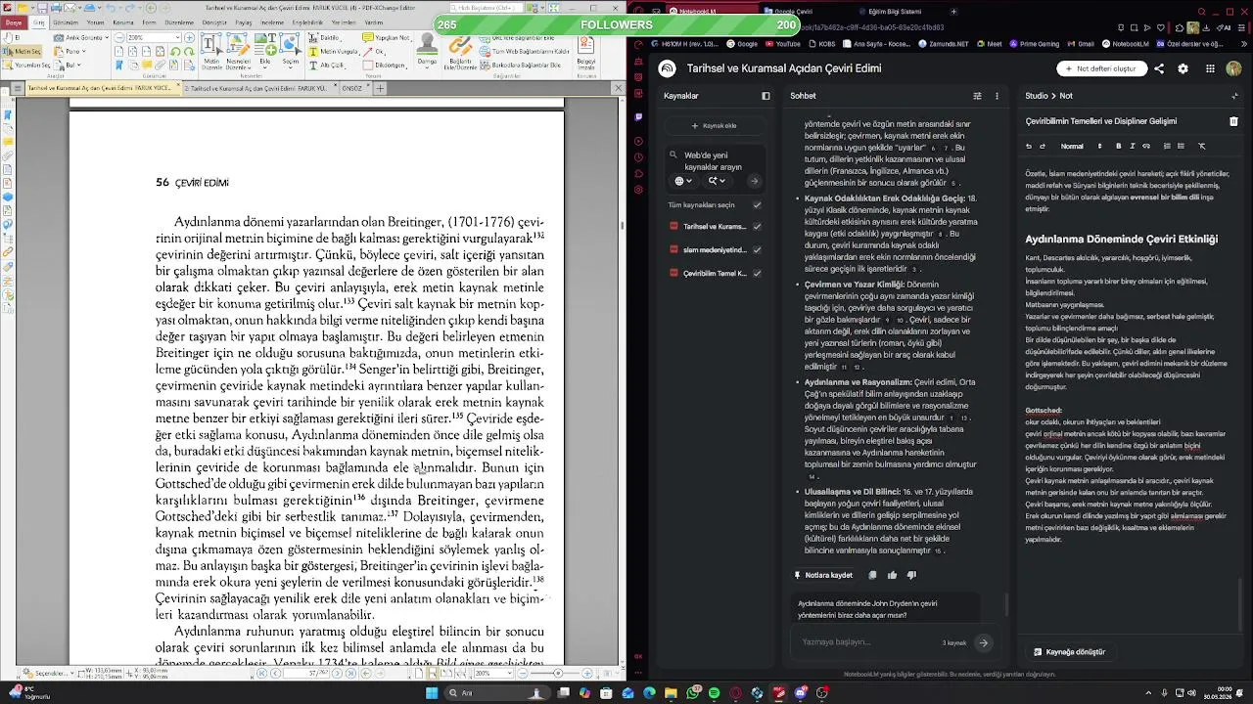The height and width of the screenshot is (704, 1253).
Task: Open the Dosya menu
Action: click(13, 22)
